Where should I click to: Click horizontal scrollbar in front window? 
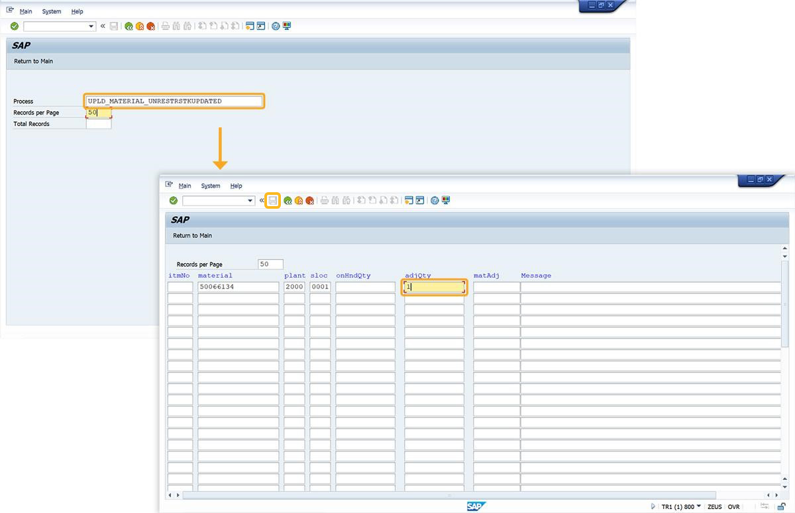click(449, 495)
